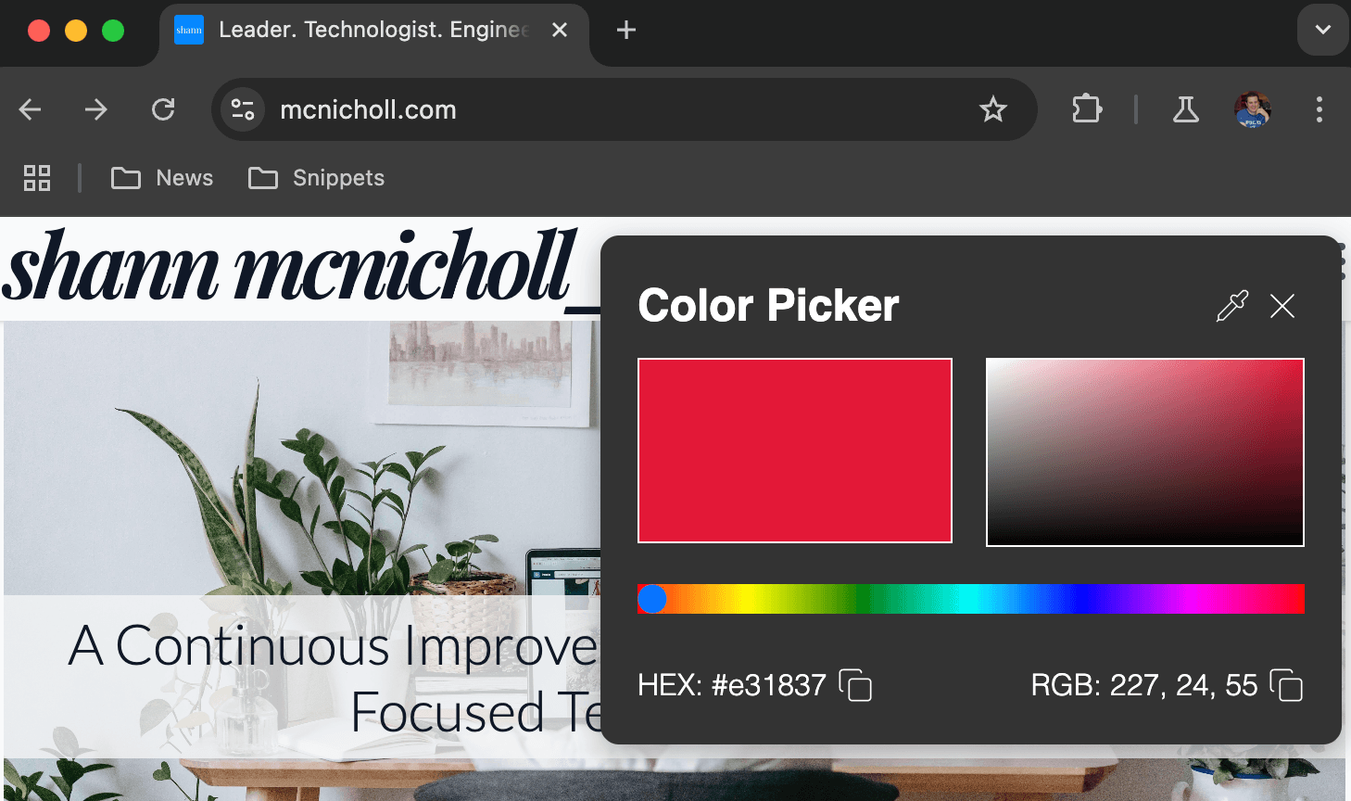Open the Chrome three-dot menu

click(1319, 109)
